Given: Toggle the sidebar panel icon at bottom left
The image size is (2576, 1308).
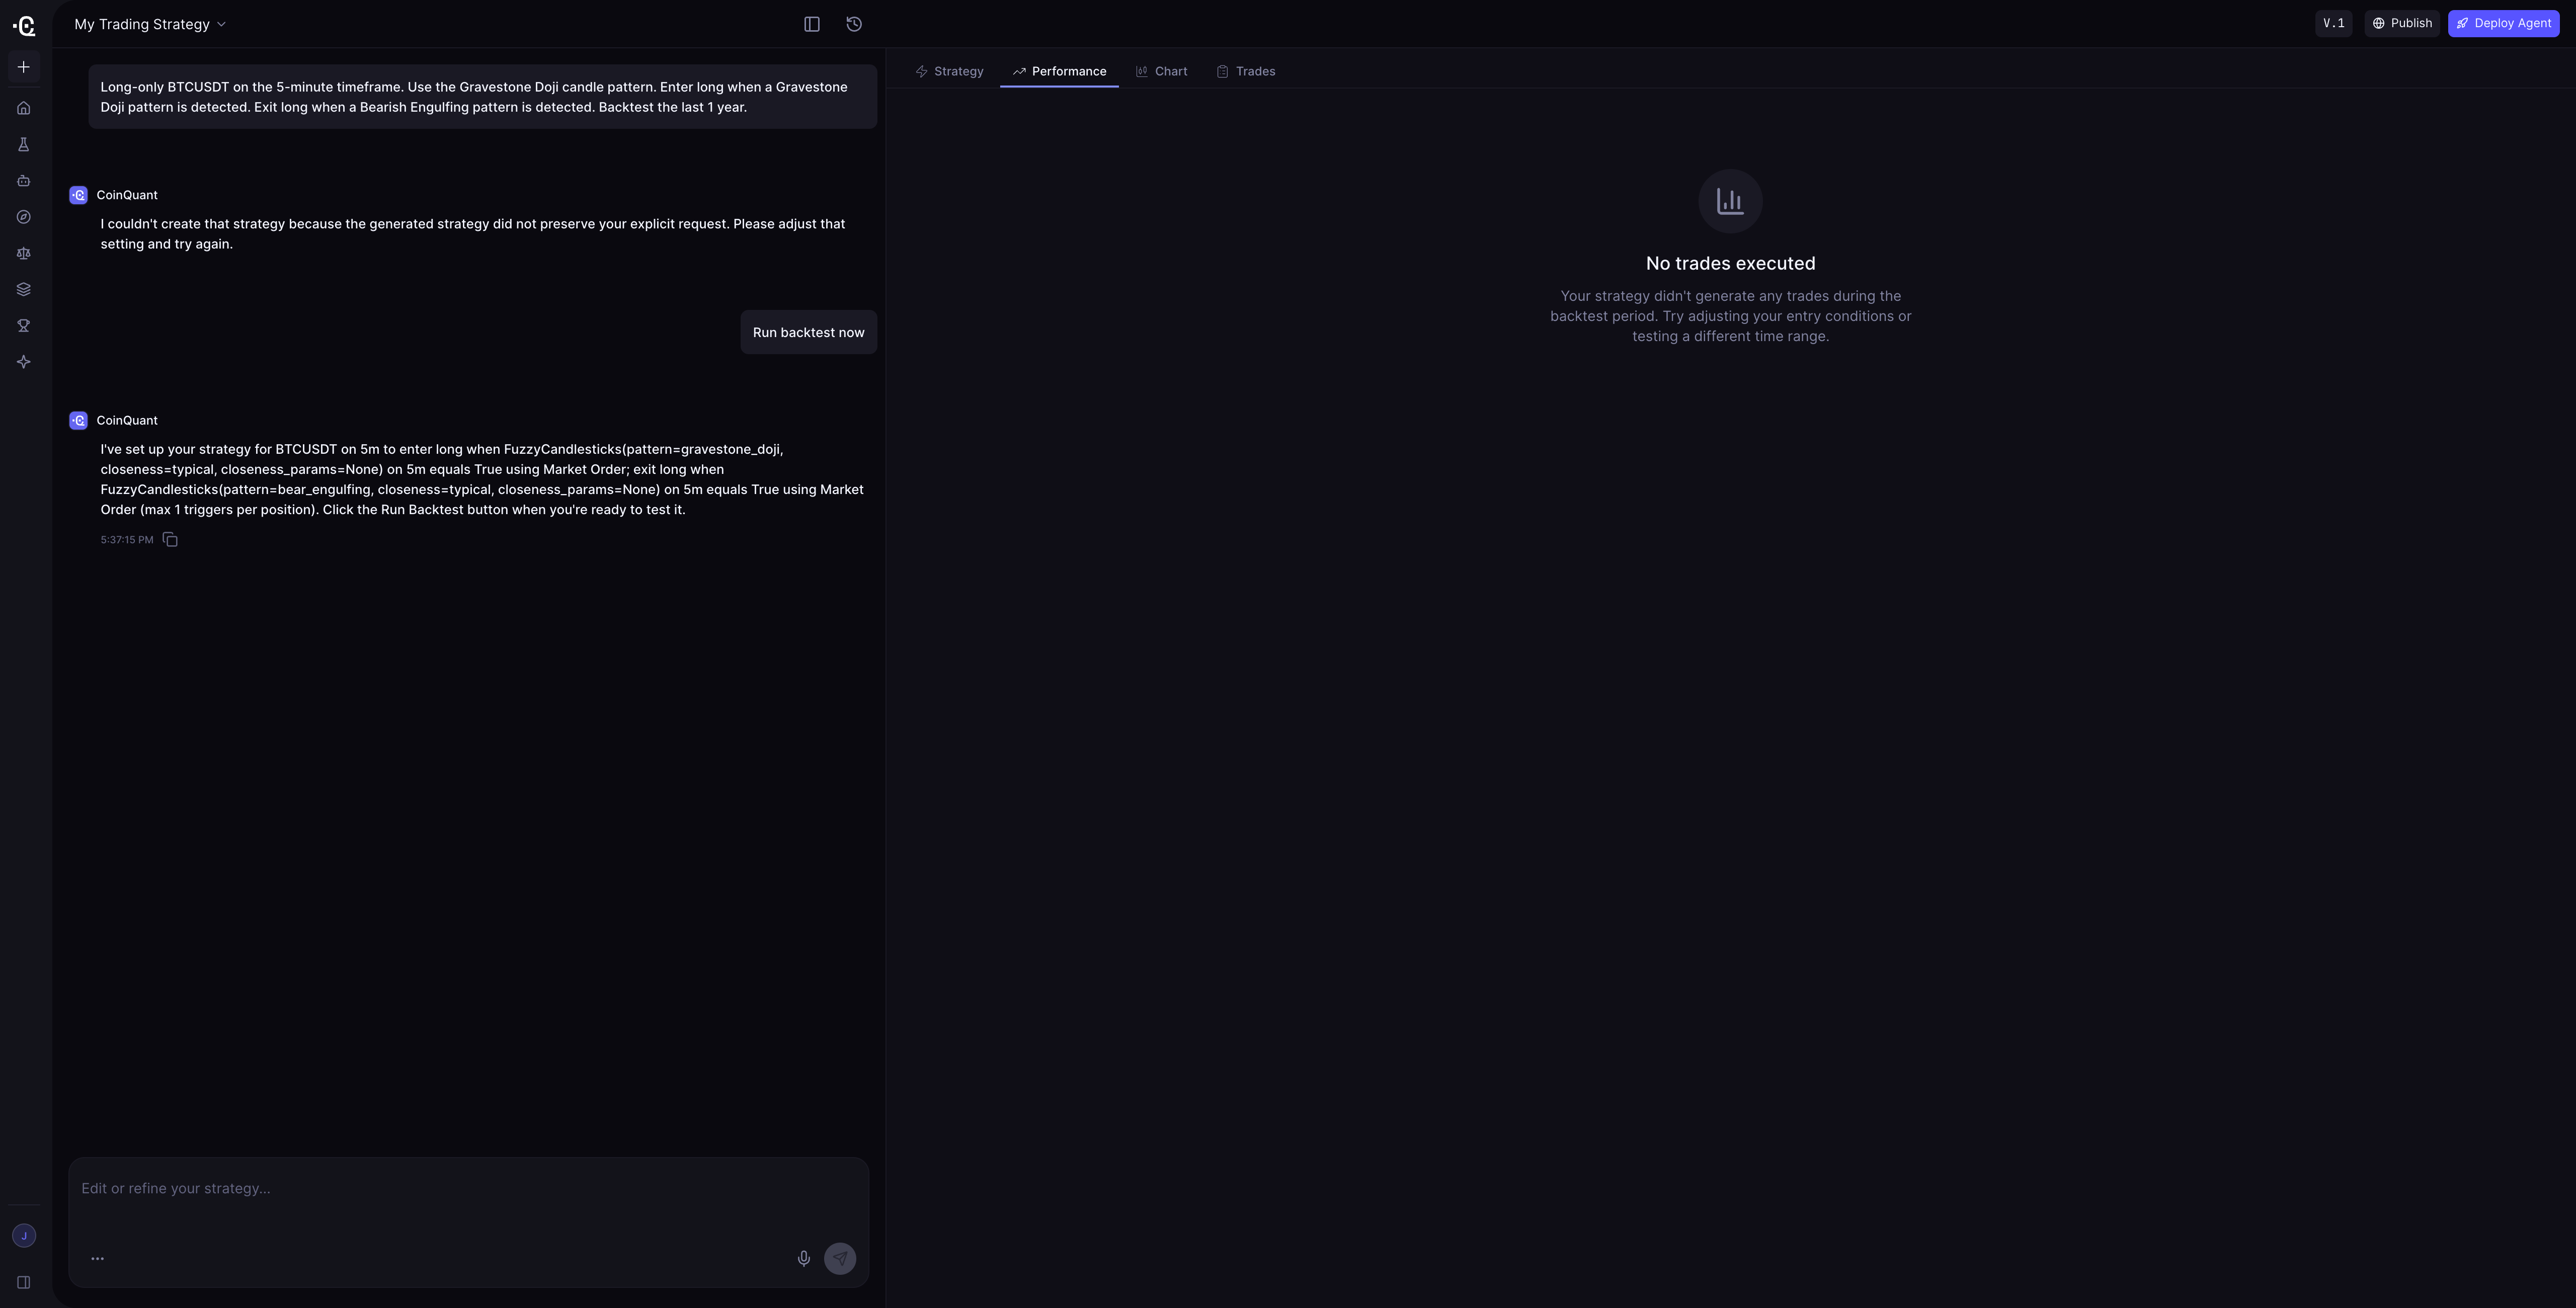Looking at the screenshot, I should click(24, 1283).
